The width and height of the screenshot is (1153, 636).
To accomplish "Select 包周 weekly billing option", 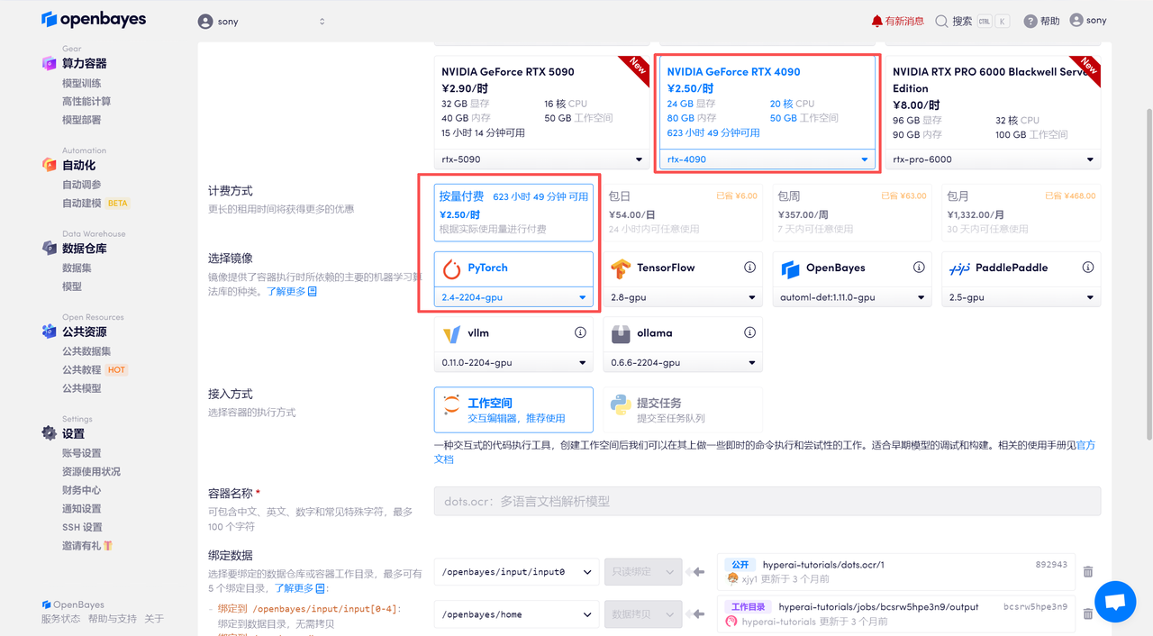I will [x=852, y=213].
